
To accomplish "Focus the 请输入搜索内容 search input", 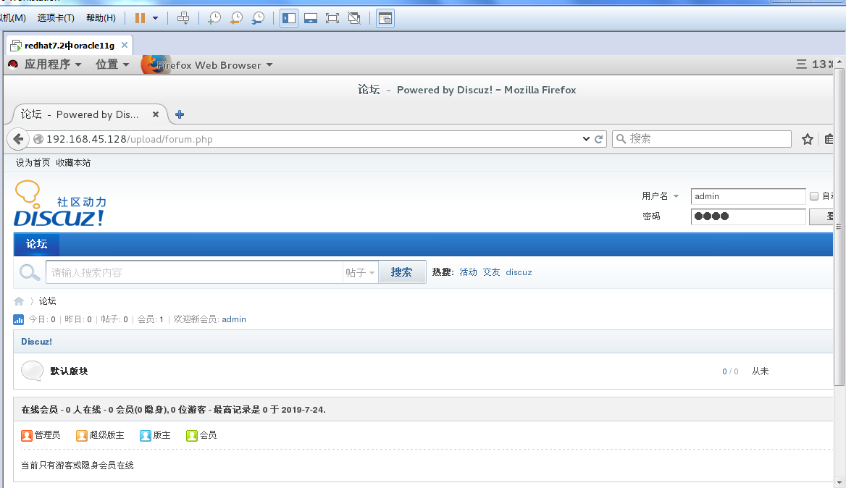I will pos(194,272).
